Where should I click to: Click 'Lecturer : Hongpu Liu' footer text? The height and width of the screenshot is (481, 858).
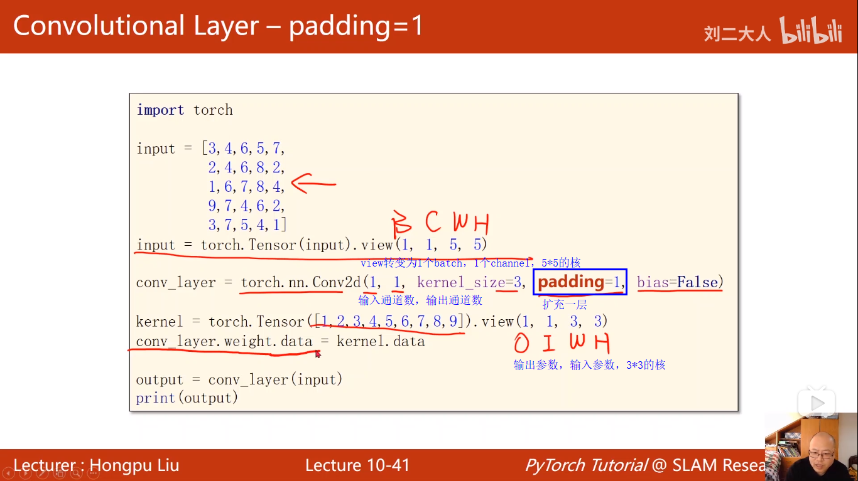pyautogui.click(x=96, y=465)
